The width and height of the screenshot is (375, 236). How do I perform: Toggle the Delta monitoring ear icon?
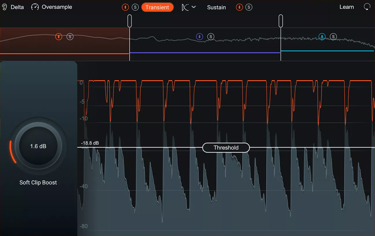pyautogui.click(x=4, y=7)
